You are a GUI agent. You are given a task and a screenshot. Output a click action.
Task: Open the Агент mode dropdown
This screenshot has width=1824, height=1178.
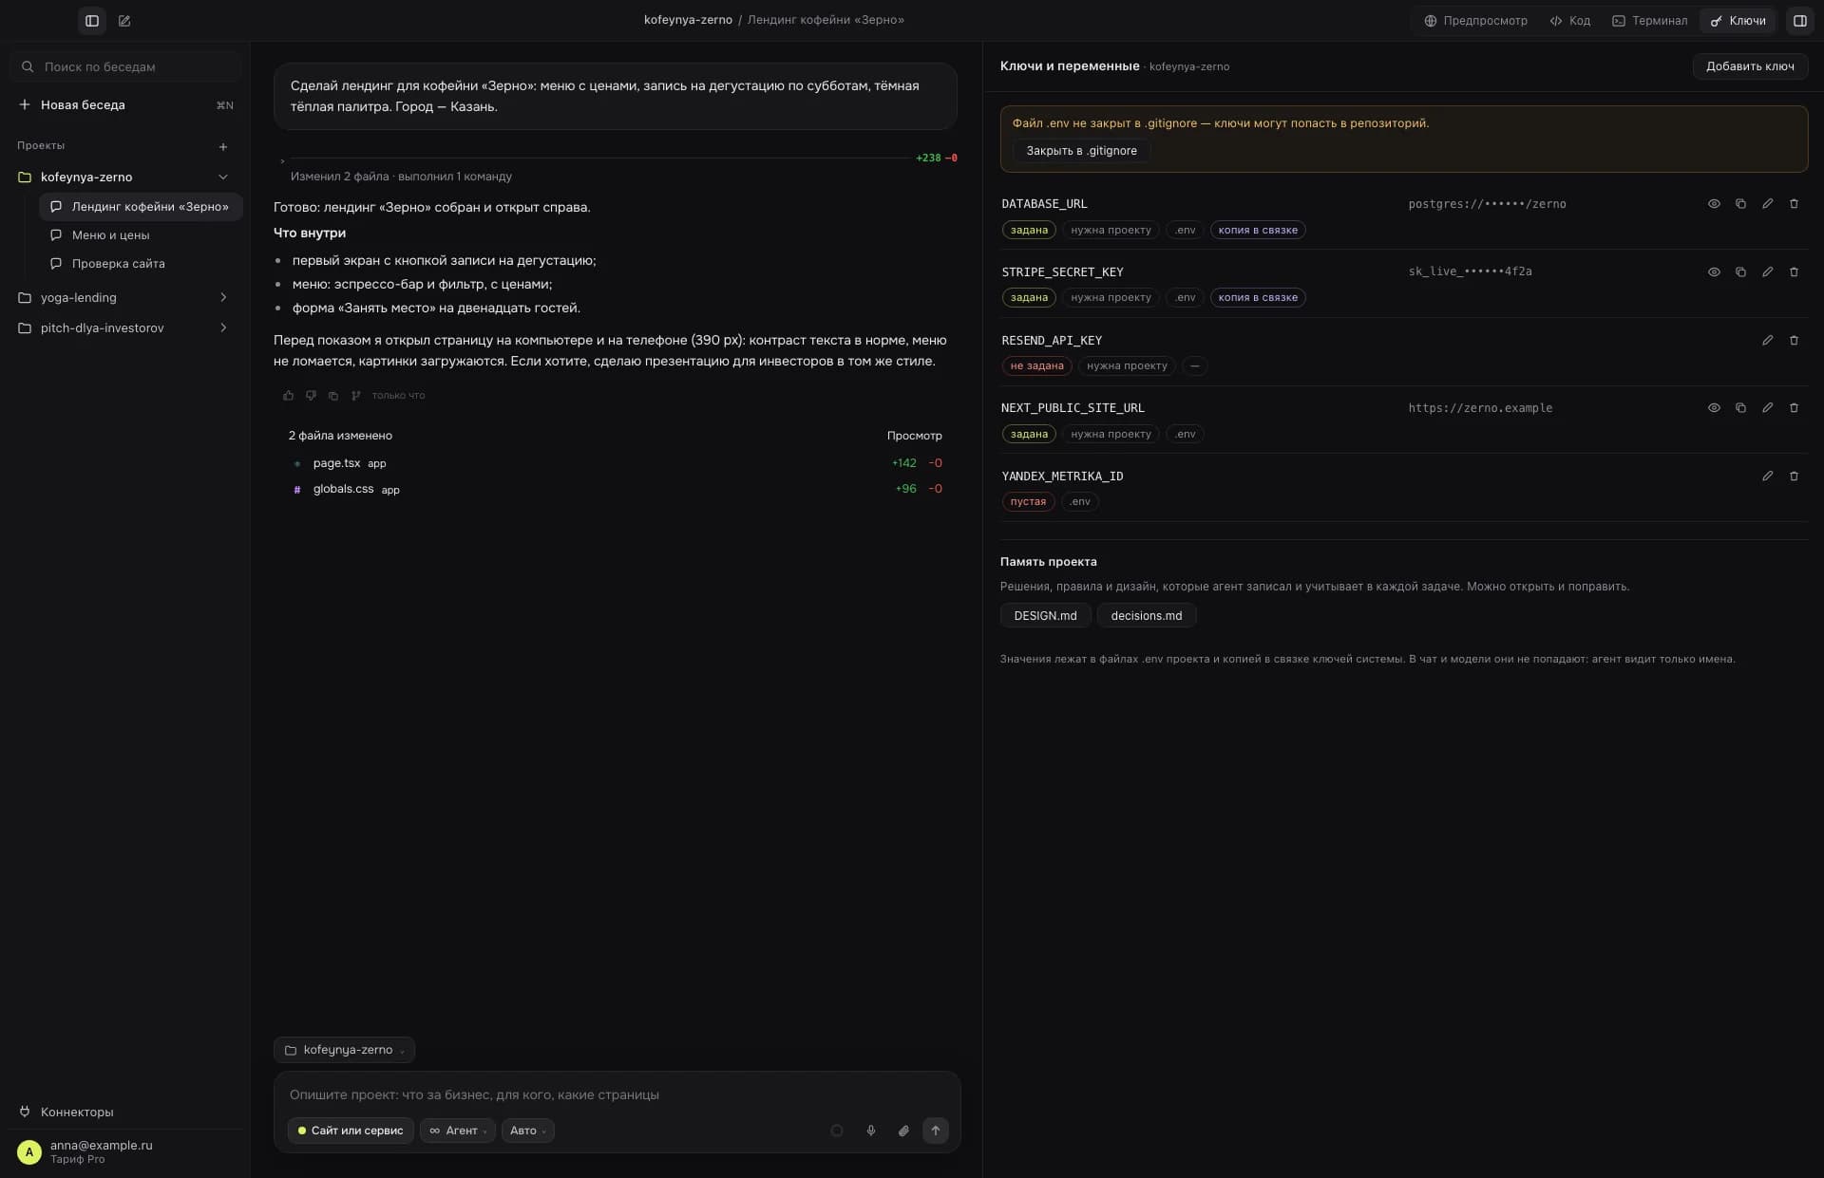pyautogui.click(x=458, y=1131)
